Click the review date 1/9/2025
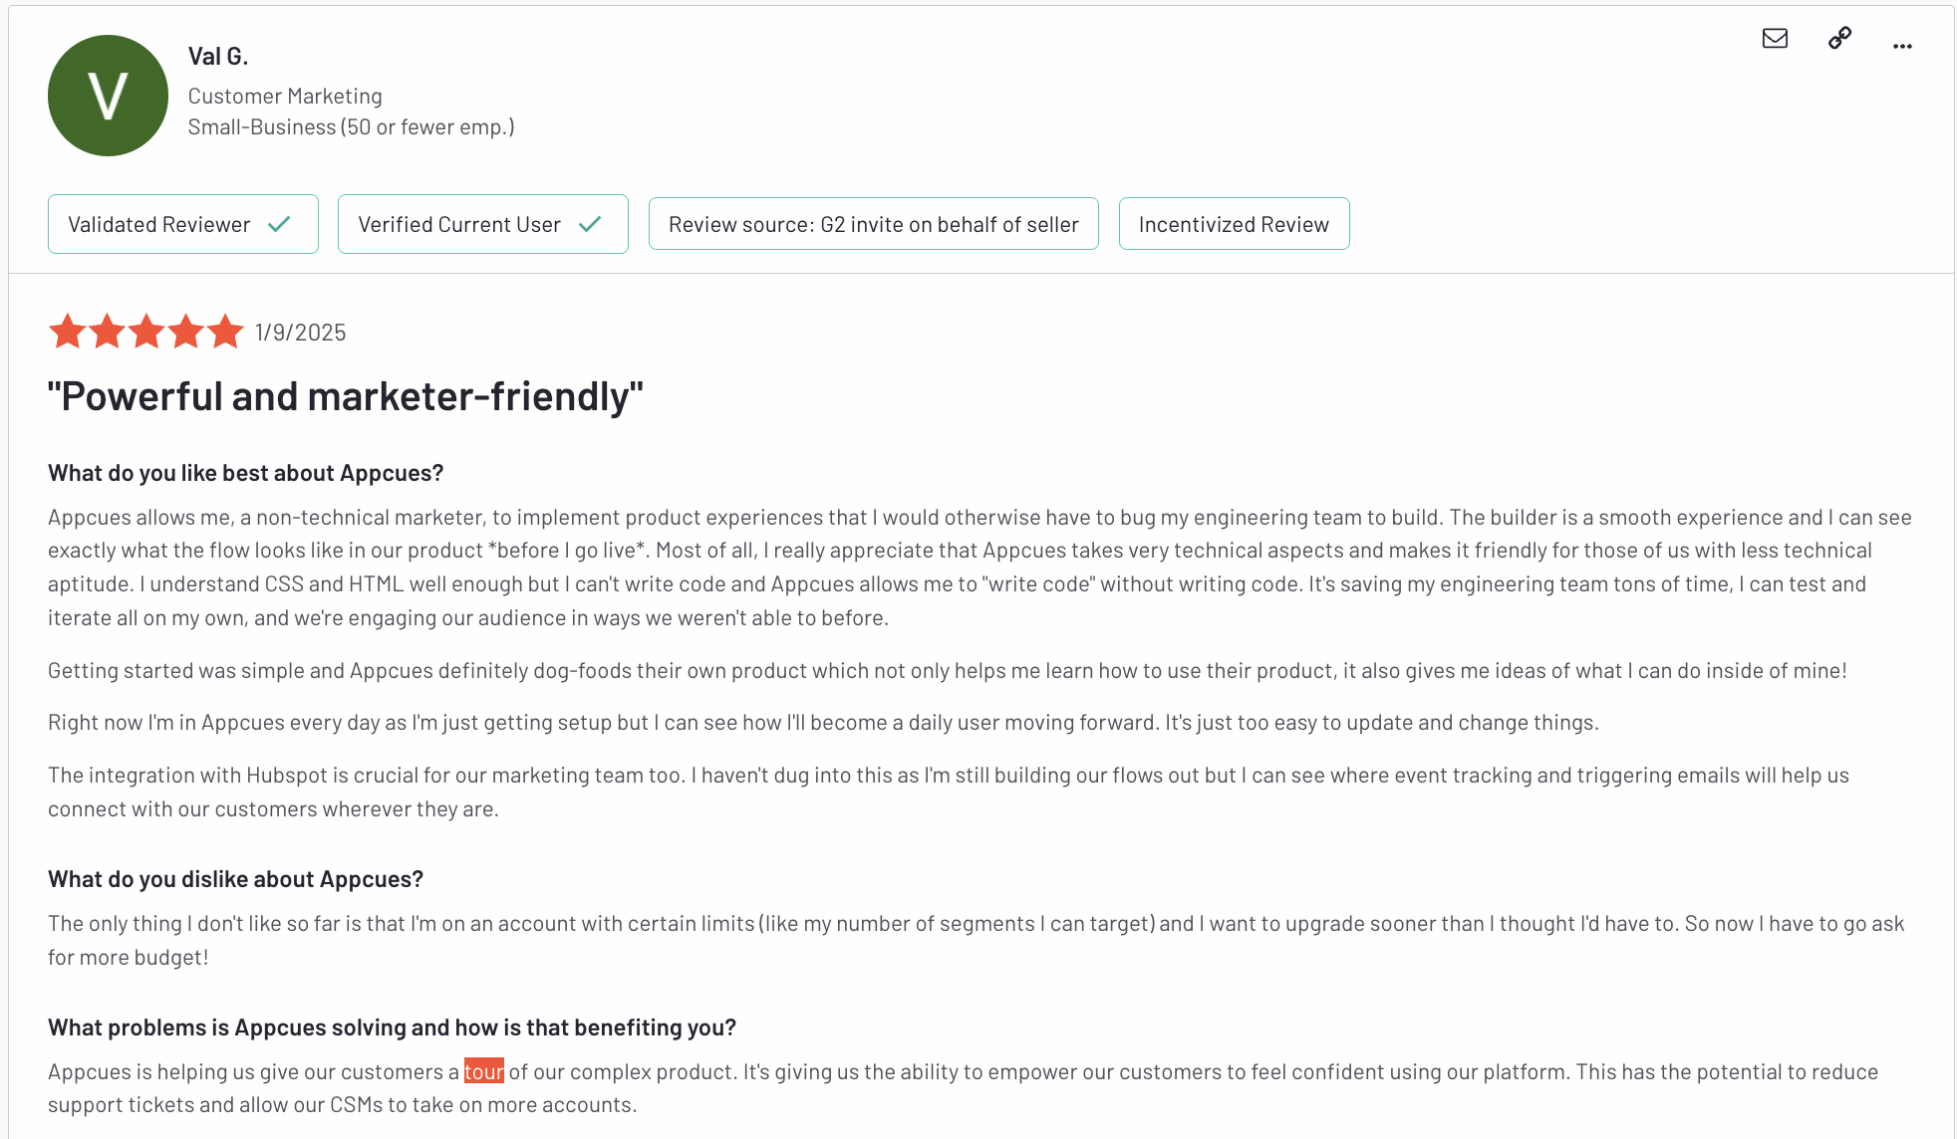This screenshot has width=1957, height=1139. (300, 333)
